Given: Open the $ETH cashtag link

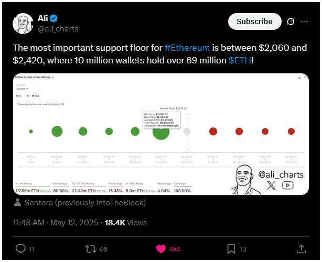Looking at the screenshot, I should [x=240, y=60].
